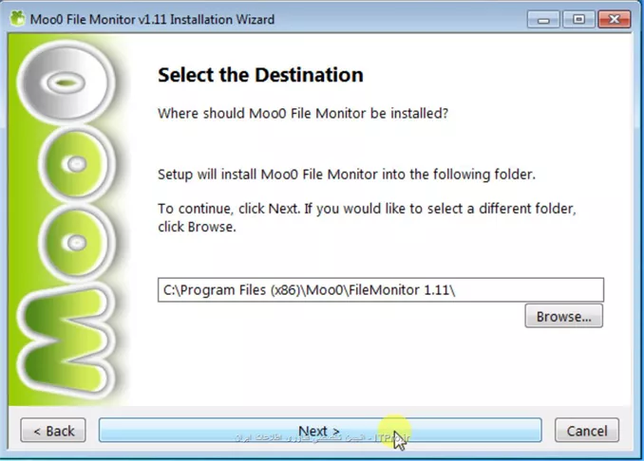Click the Moo0 app icon in title bar
The image size is (644, 461).
click(18, 19)
